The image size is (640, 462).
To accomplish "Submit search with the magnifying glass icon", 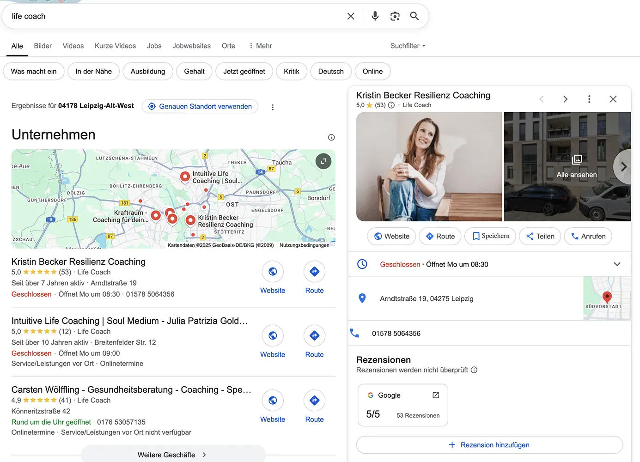I will (x=414, y=16).
